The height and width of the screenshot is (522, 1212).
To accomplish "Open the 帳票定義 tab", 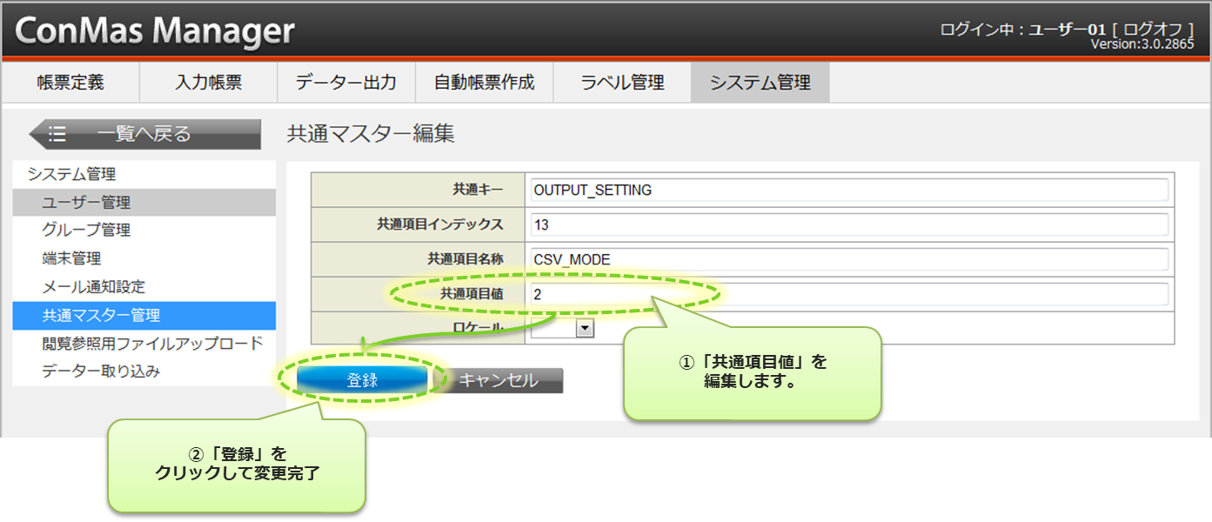I will pos(70,83).
